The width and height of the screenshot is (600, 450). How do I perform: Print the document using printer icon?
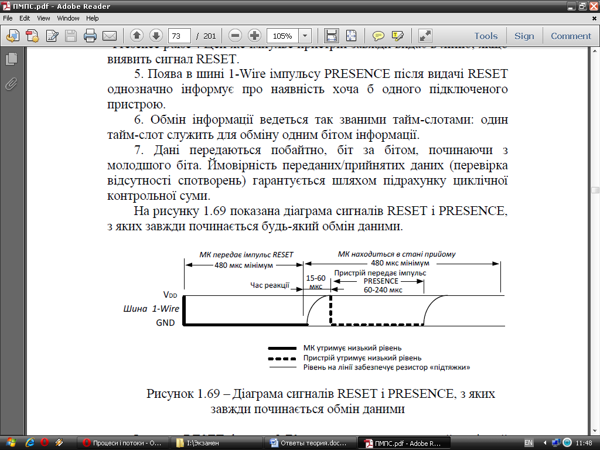pos(90,36)
